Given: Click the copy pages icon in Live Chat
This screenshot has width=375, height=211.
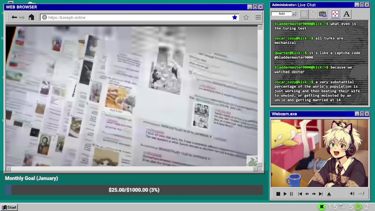Looking at the screenshot, I should [x=313, y=14].
